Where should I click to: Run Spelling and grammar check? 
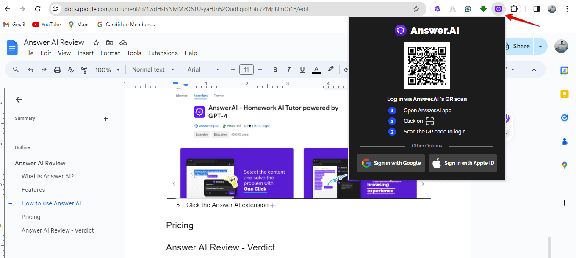[x=71, y=69]
